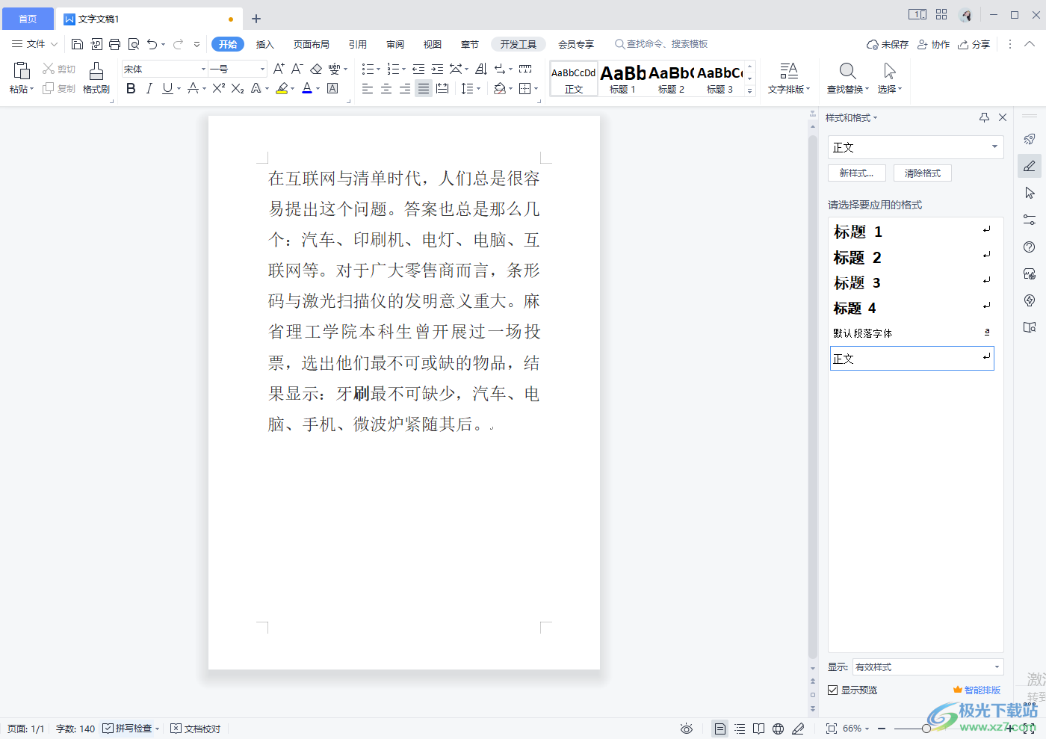The height and width of the screenshot is (739, 1046).
Task: Set justified alignment
Action: pyautogui.click(x=424, y=88)
